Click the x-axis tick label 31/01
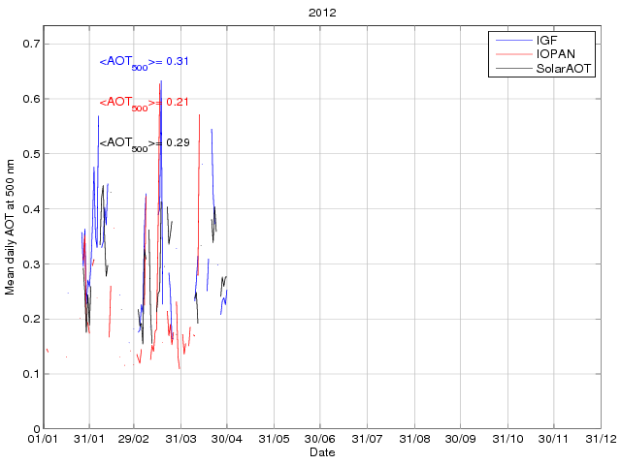The width and height of the screenshot is (621, 465). (89, 439)
